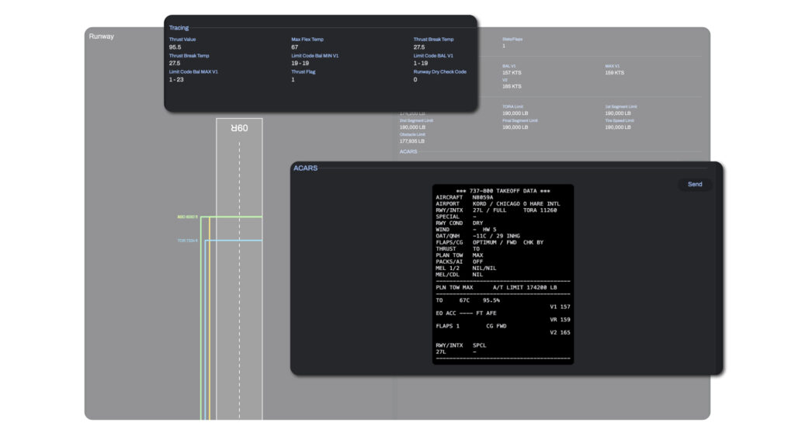This screenshot has width=795, height=447.
Task: Click the MAX V1 159 KTS reading
Action: [x=614, y=73]
